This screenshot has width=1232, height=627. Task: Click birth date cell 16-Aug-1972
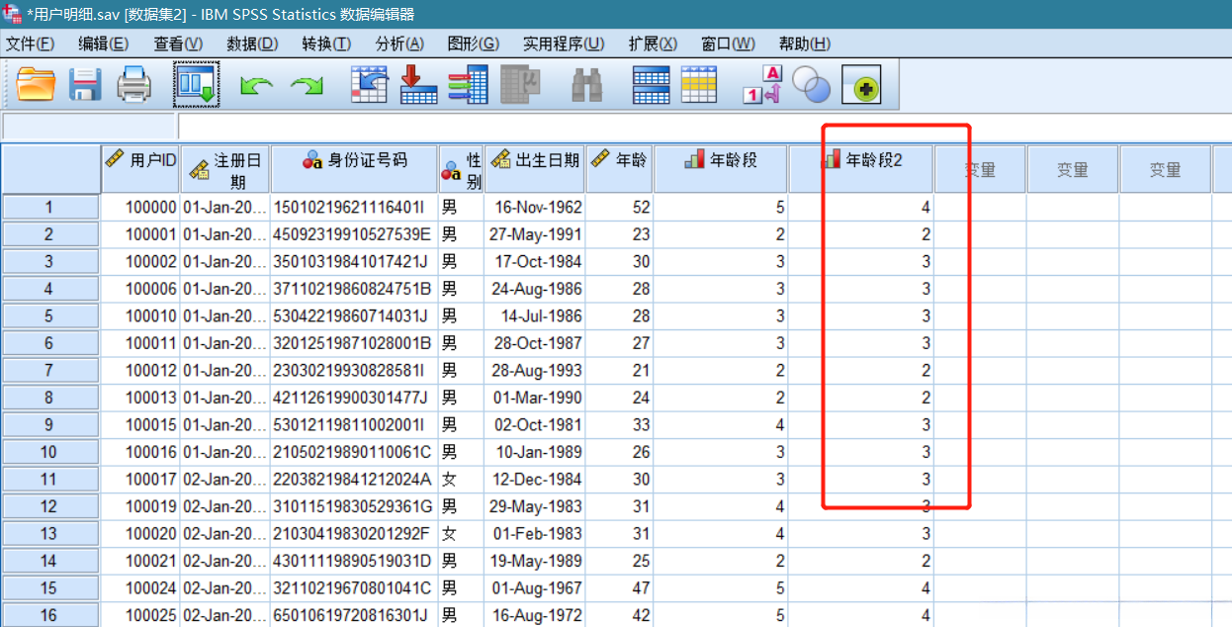(x=535, y=615)
